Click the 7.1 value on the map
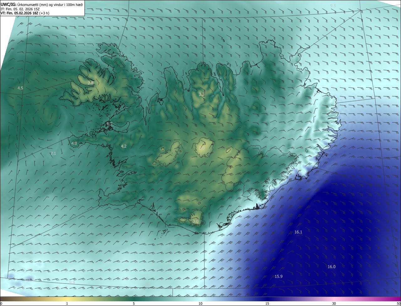401x306 pixels. (53, 153)
